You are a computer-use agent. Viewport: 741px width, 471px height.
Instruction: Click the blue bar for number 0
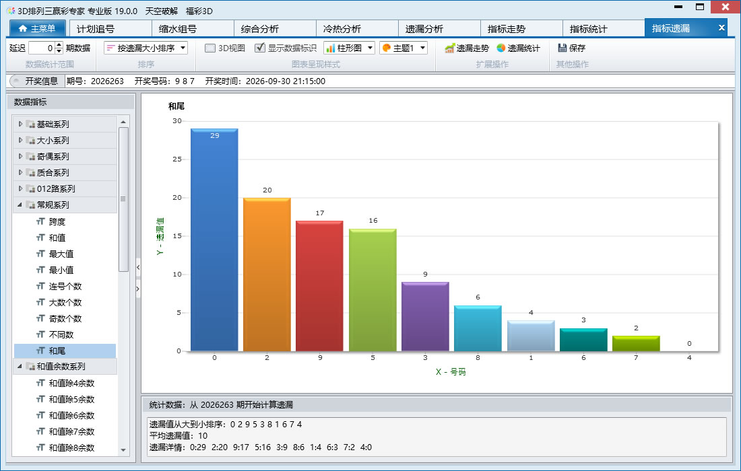214,240
